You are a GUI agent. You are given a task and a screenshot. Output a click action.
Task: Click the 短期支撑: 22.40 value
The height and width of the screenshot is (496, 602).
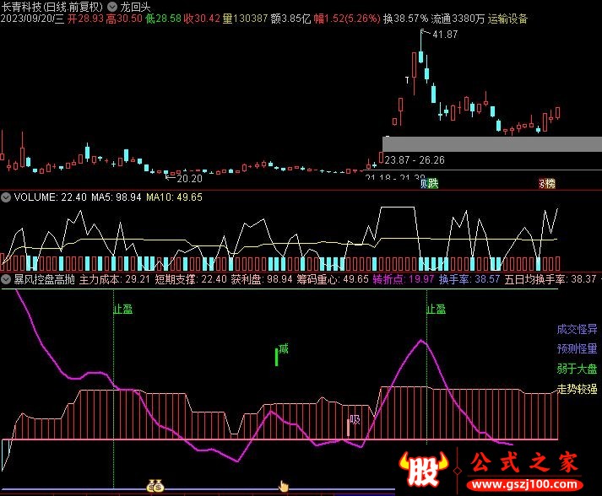coord(190,279)
